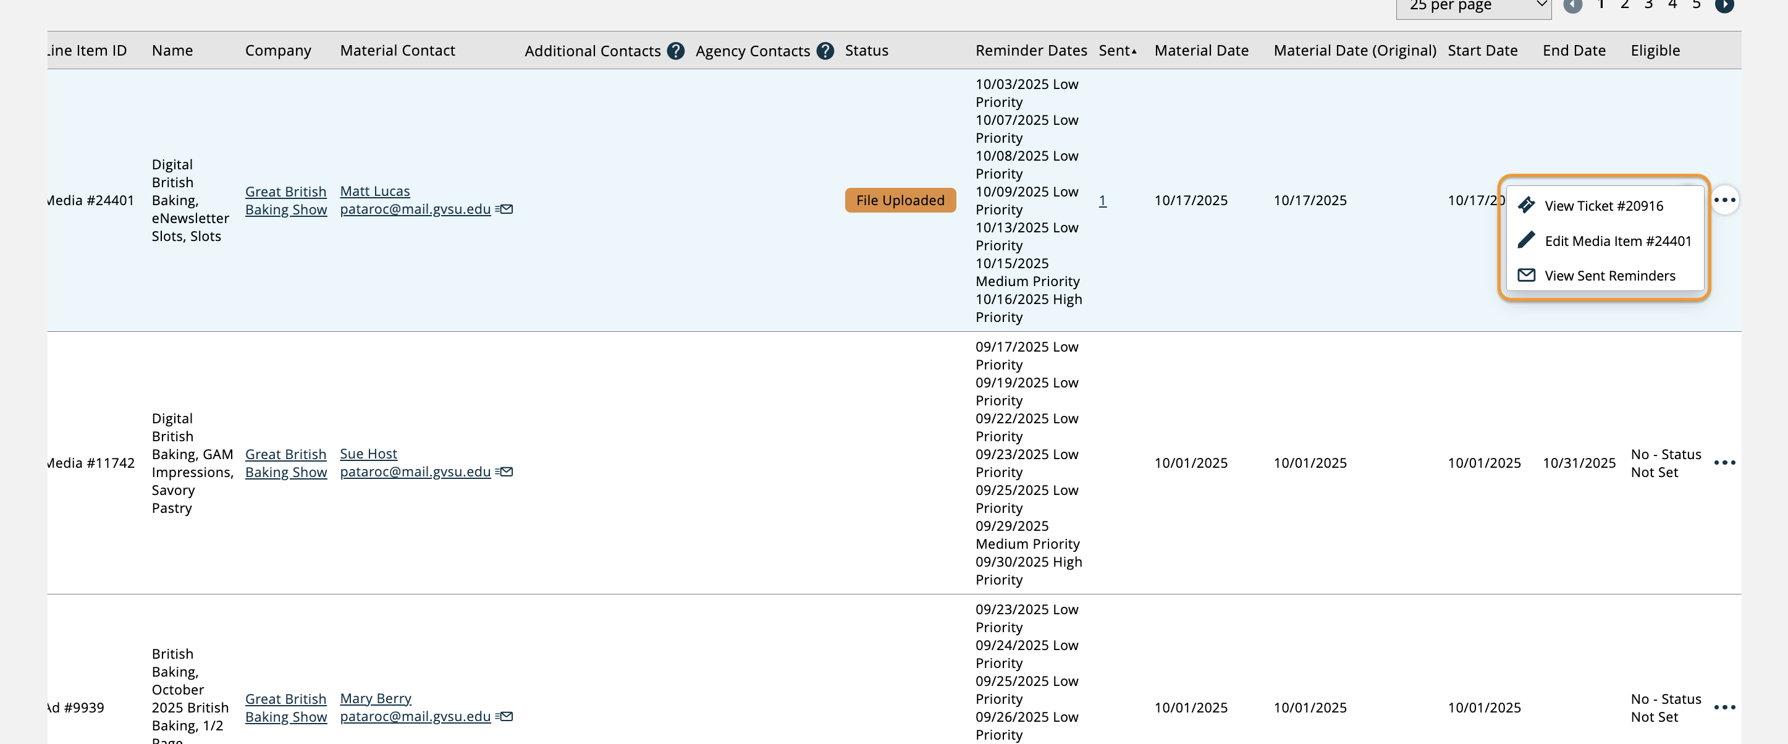The width and height of the screenshot is (1788, 744).
Task: Open Matt Lucas contact link
Action: click(375, 191)
